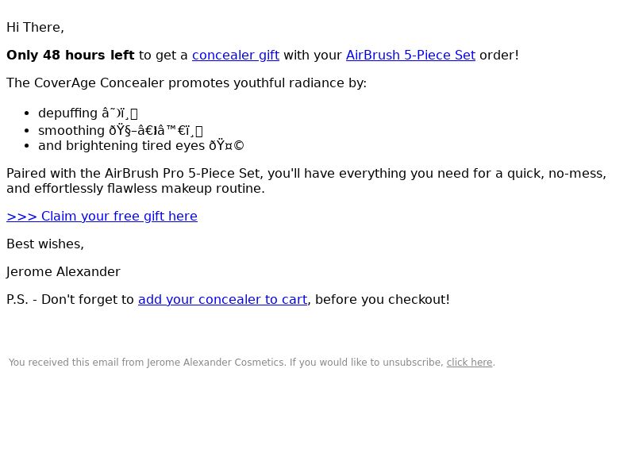
Task: Click the bullet point before 'smoothing'
Action: tap(27, 131)
